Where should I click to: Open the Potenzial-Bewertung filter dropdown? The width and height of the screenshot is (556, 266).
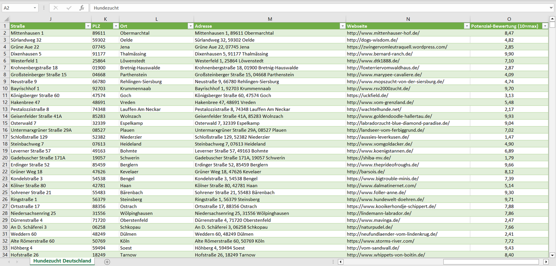[545, 26]
